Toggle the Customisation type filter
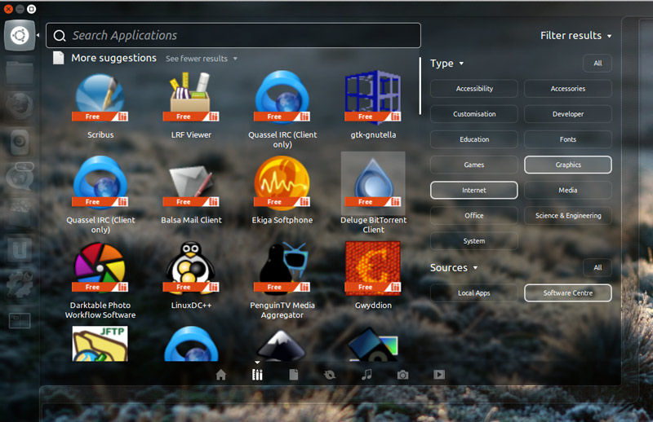Image resolution: width=653 pixels, height=422 pixels. 474,114
